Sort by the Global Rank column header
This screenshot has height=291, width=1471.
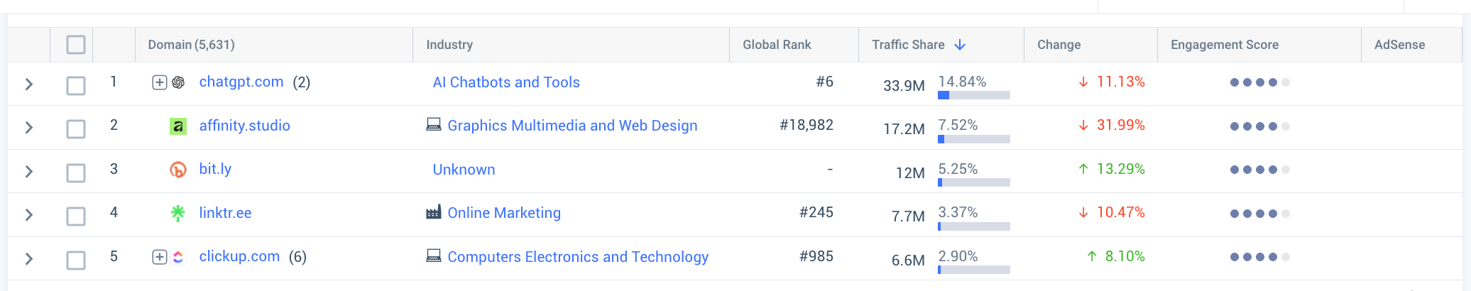click(777, 45)
